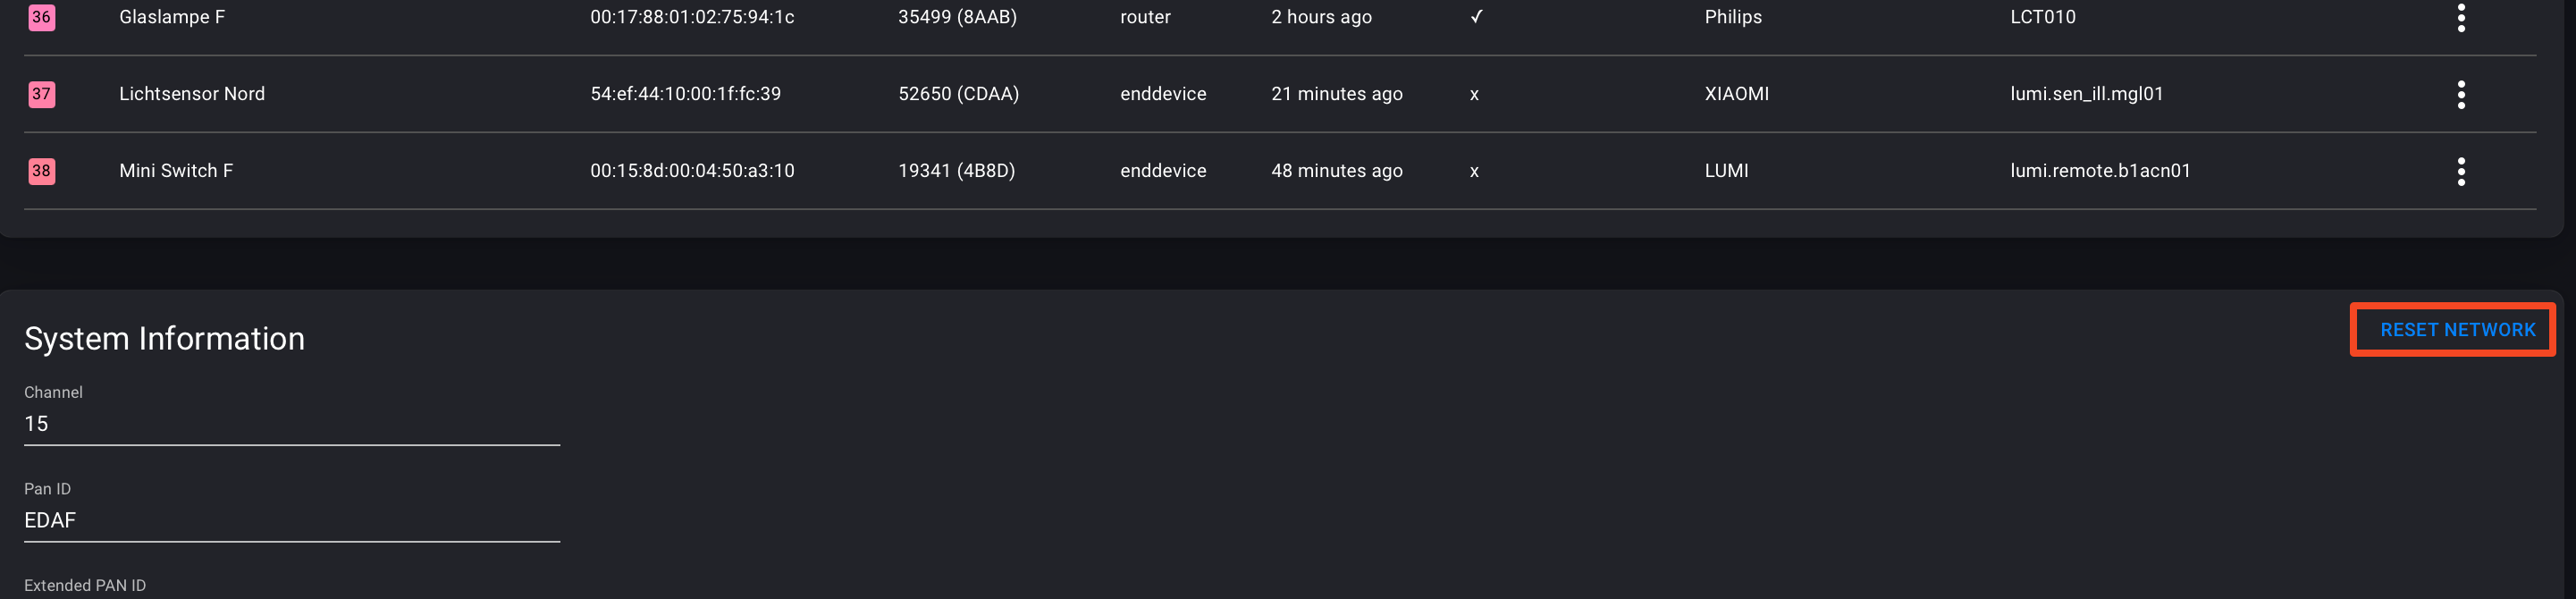Click the address 54:ef:44:10:00:1f:fc:39
Viewport: 2576px width, 599px height.
click(x=685, y=94)
